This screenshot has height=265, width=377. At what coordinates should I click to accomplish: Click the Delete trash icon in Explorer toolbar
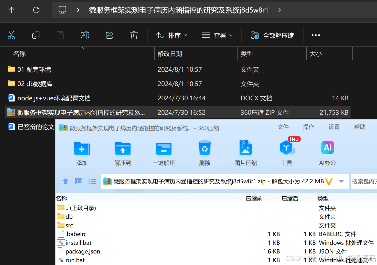click(x=134, y=35)
